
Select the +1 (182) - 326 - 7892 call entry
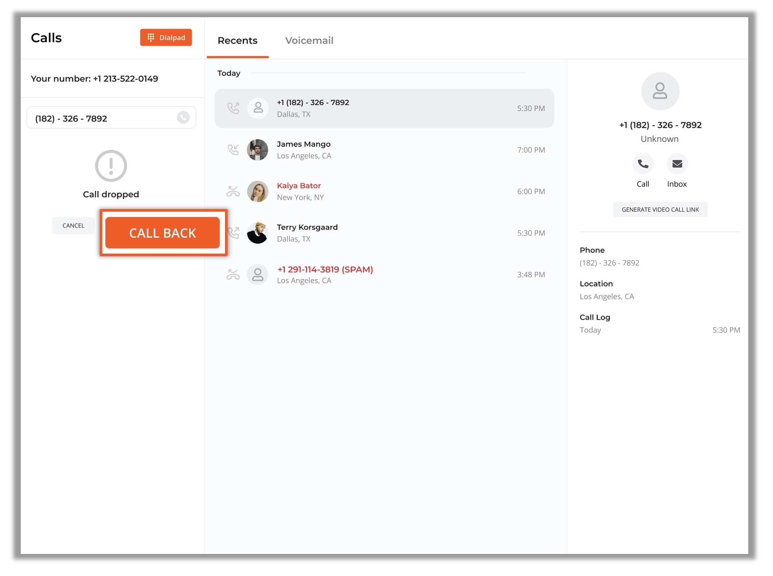pos(384,108)
